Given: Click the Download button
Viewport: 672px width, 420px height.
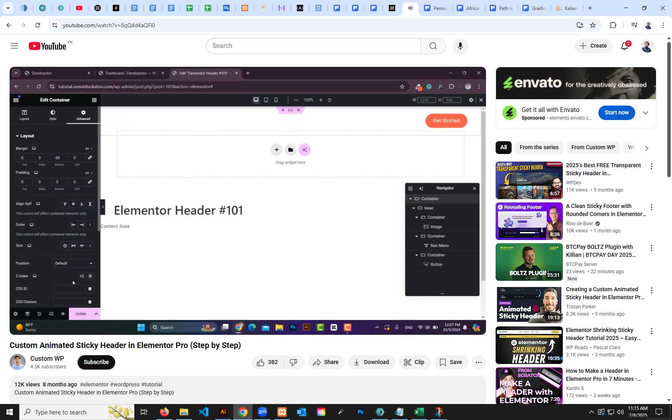Looking at the screenshot, I should coord(372,362).
